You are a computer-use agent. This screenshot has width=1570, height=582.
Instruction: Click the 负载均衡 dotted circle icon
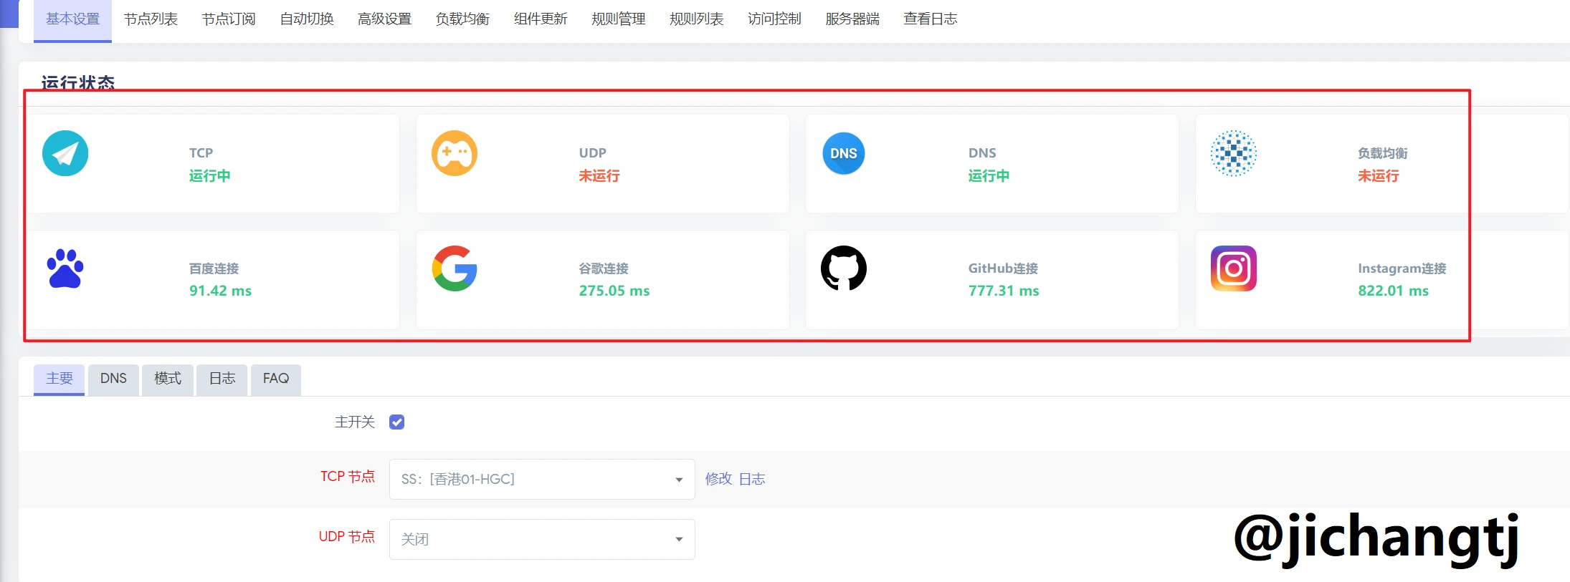(1234, 153)
